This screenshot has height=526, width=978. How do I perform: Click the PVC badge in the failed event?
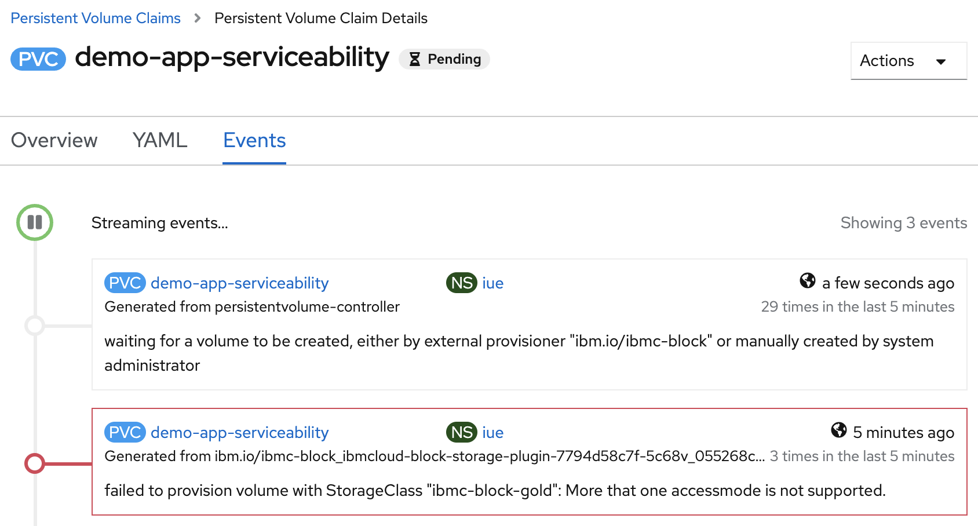click(x=125, y=432)
